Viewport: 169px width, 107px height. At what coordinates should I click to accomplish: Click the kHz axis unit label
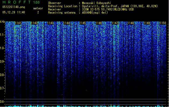point(2,22)
